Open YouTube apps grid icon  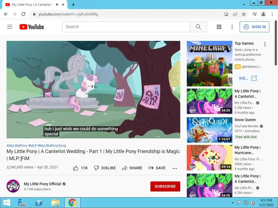219,27
